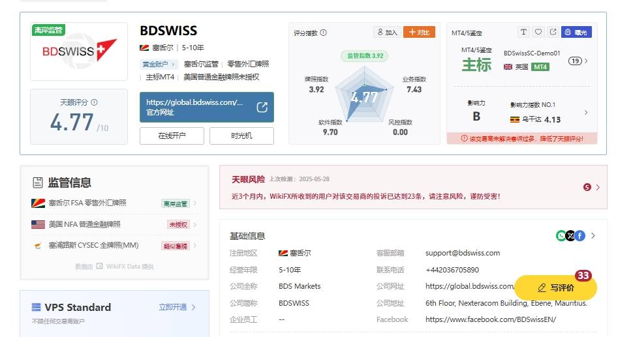
Task: Click the blue 曝光 exposure button
Action: 576,33
